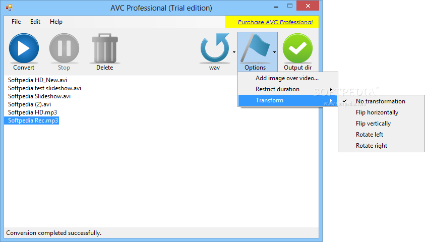Image resolution: width=425 pixels, height=242 pixels.
Task: Click the grey Stop pause icon
Action: 64,48
